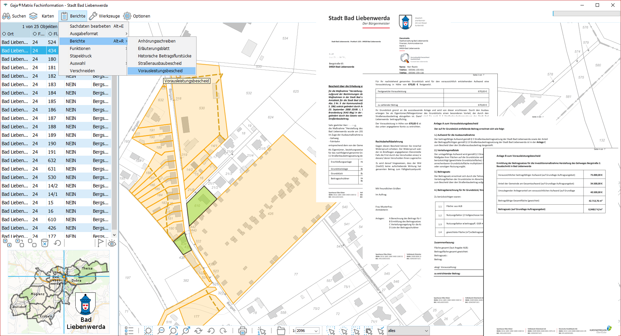
Task: Open the Werkzeuge toolbar button
Action: [104, 16]
